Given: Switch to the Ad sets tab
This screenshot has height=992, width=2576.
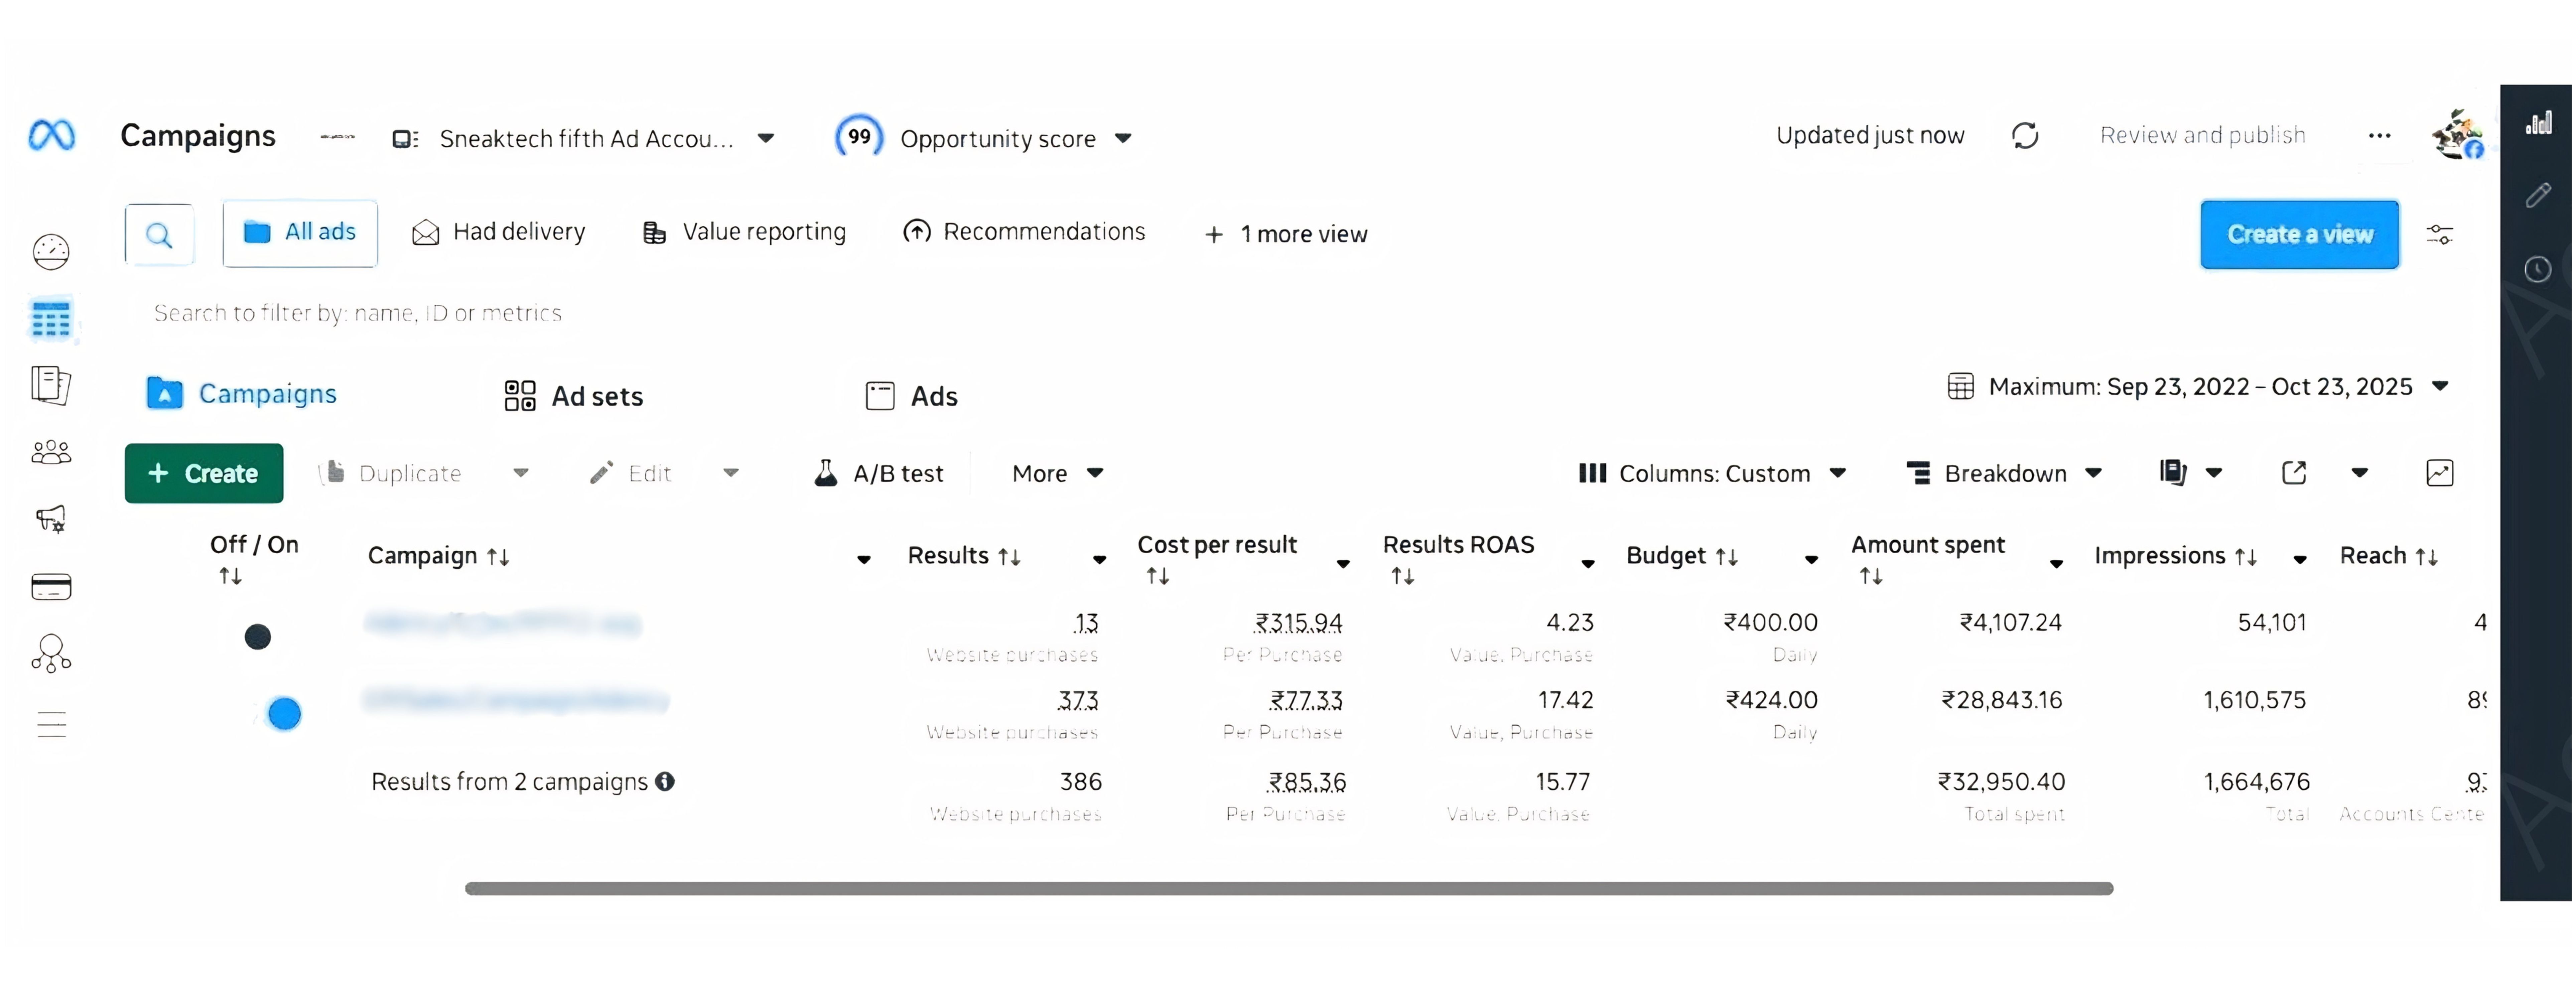Looking at the screenshot, I should (x=574, y=396).
